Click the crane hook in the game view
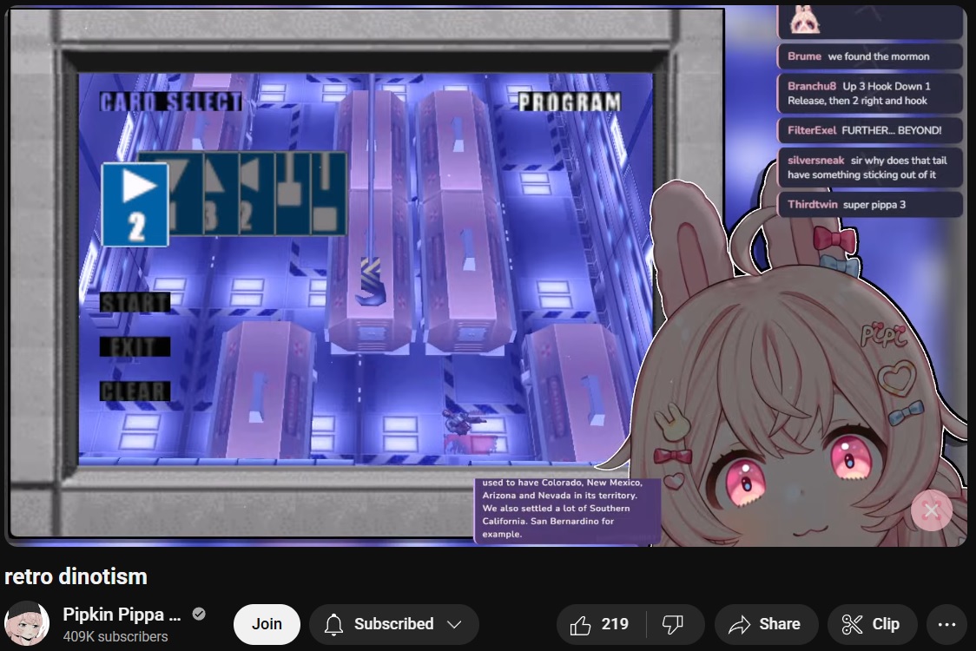This screenshot has height=651, width=976. pyautogui.click(x=371, y=281)
